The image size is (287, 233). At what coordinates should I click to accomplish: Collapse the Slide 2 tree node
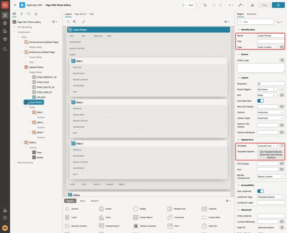[x=30, y=122]
